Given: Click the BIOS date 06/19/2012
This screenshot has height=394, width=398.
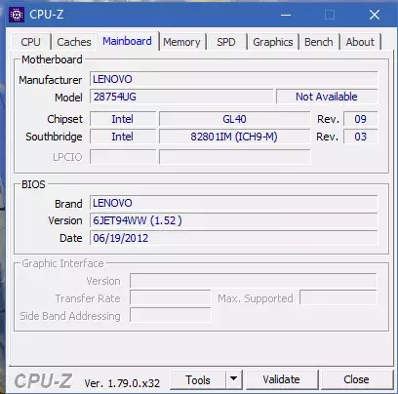Looking at the screenshot, I should (233, 238).
